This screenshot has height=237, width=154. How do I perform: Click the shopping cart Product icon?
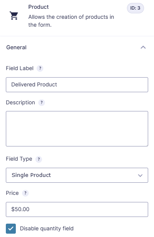click(x=14, y=15)
